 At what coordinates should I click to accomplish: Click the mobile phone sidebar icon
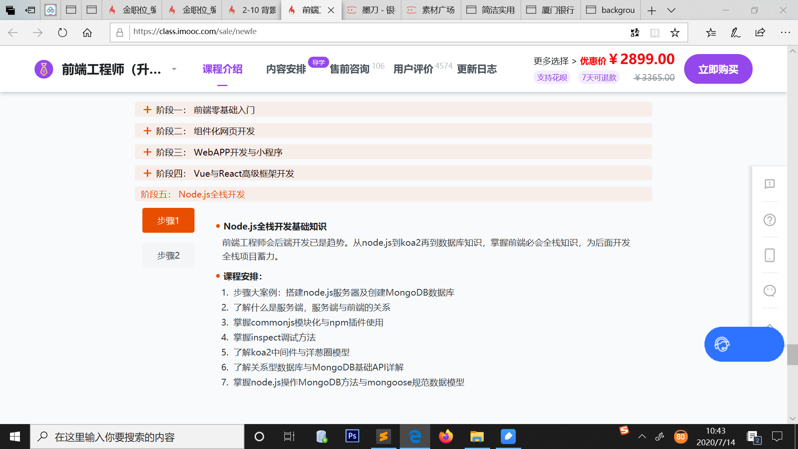click(770, 255)
